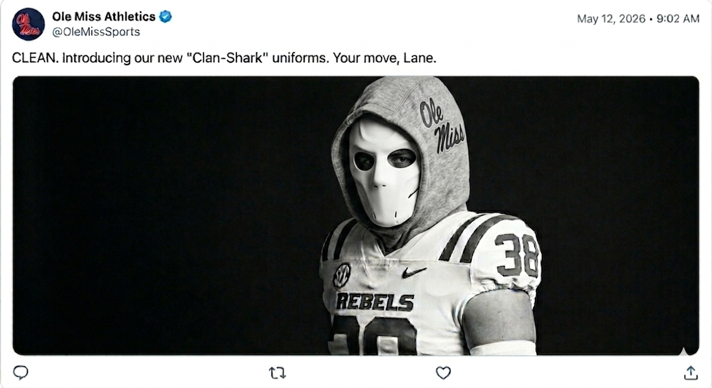Click the Nike swoosh on the jersey
The width and height of the screenshot is (712, 388).
[414, 273]
